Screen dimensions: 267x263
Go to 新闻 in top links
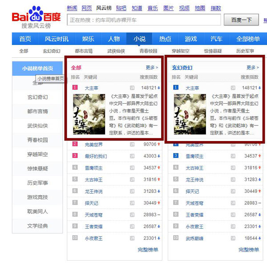[x=72, y=8]
